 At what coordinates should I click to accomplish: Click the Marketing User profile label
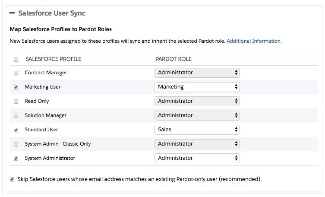pyautogui.click(x=43, y=87)
